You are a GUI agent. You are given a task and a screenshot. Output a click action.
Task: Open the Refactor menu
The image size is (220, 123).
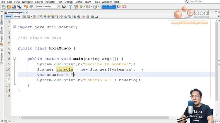(50, 2)
